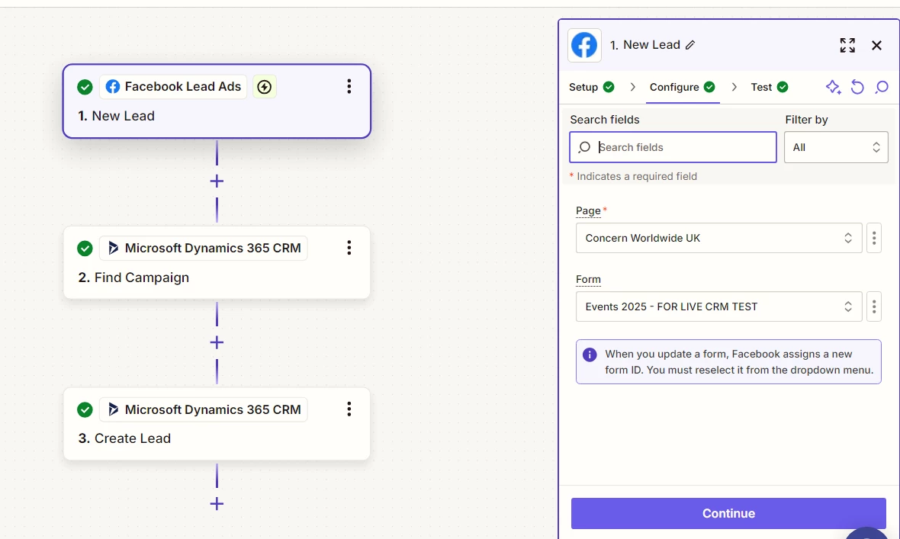
Task: Click the undo arrow icon in panel
Action: pyautogui.click(x=857, y=87)
